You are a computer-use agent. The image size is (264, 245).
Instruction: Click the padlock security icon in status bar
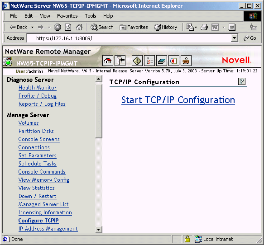tap(187, 239)
